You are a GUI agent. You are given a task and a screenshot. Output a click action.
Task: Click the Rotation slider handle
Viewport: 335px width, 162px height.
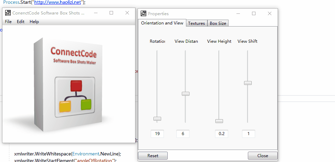click(157, 119)
